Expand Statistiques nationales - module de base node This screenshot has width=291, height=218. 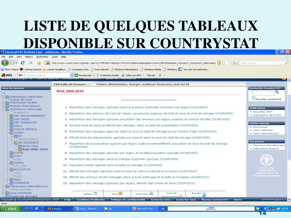(3, 97)
